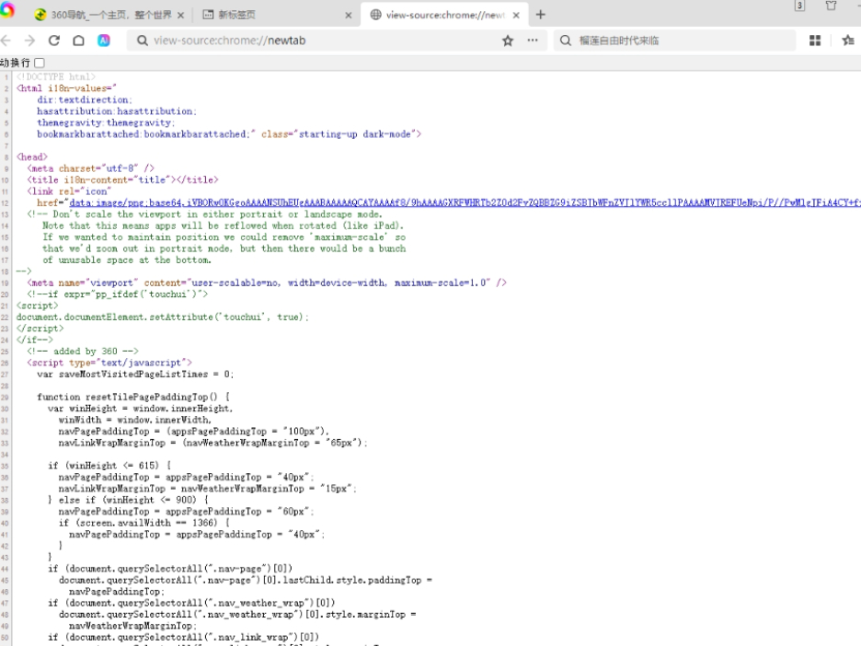This screenshot has height=646, width=861.
Task: Close the 360导航 tab
Action: coord(180,16)
